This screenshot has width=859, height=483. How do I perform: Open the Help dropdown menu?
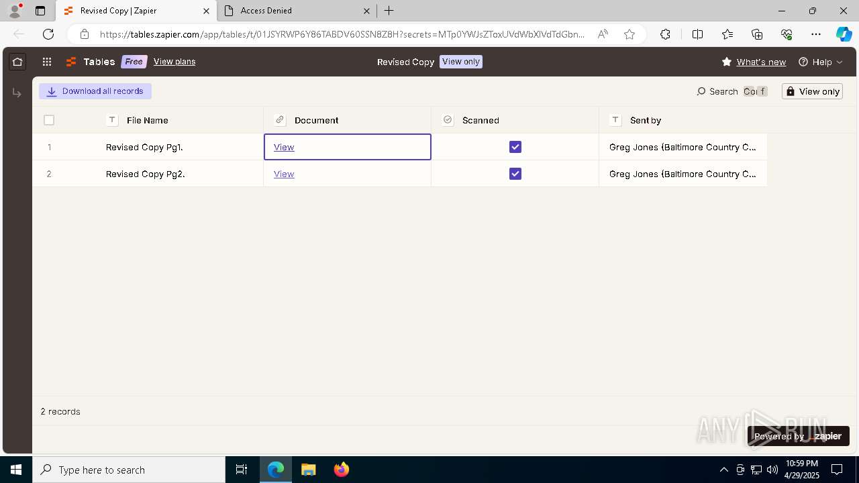tap(821, 62)
